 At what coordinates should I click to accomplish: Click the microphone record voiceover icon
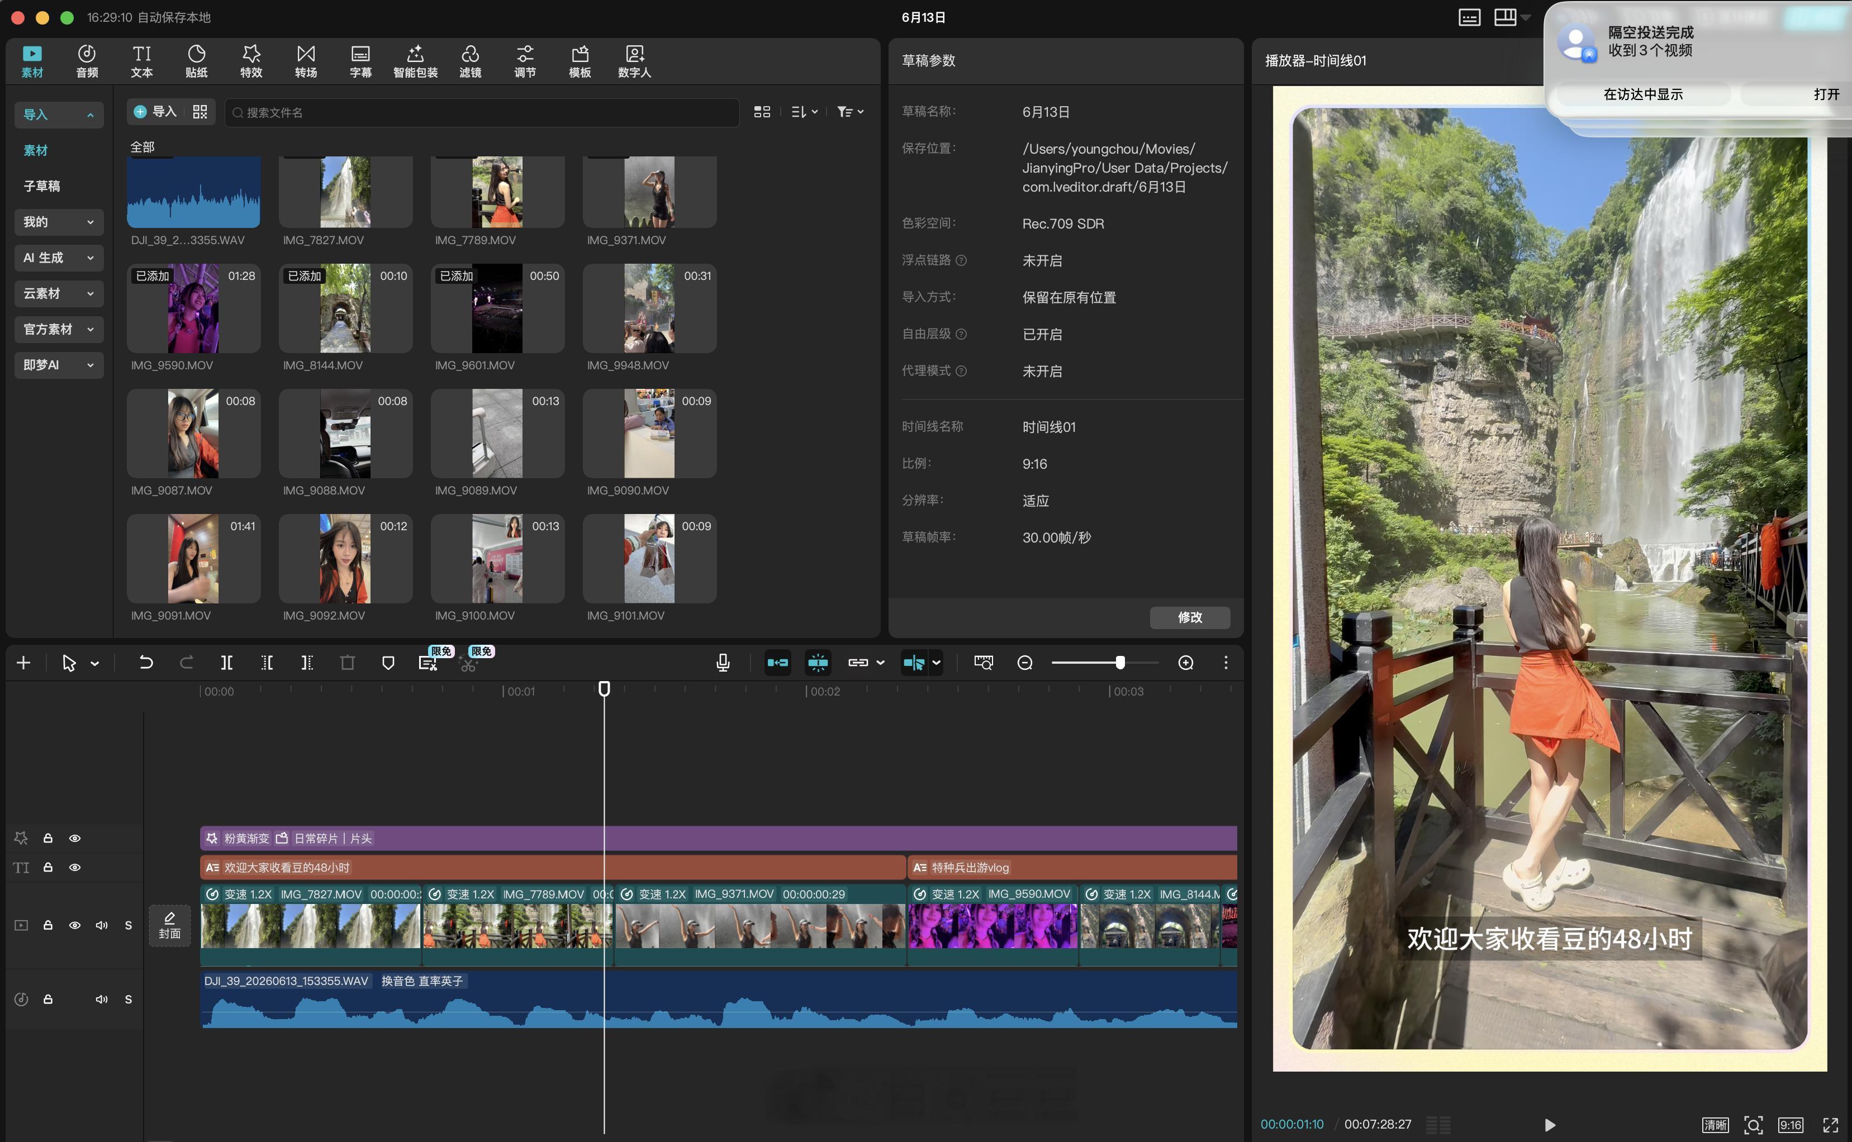tap(723, 663)
